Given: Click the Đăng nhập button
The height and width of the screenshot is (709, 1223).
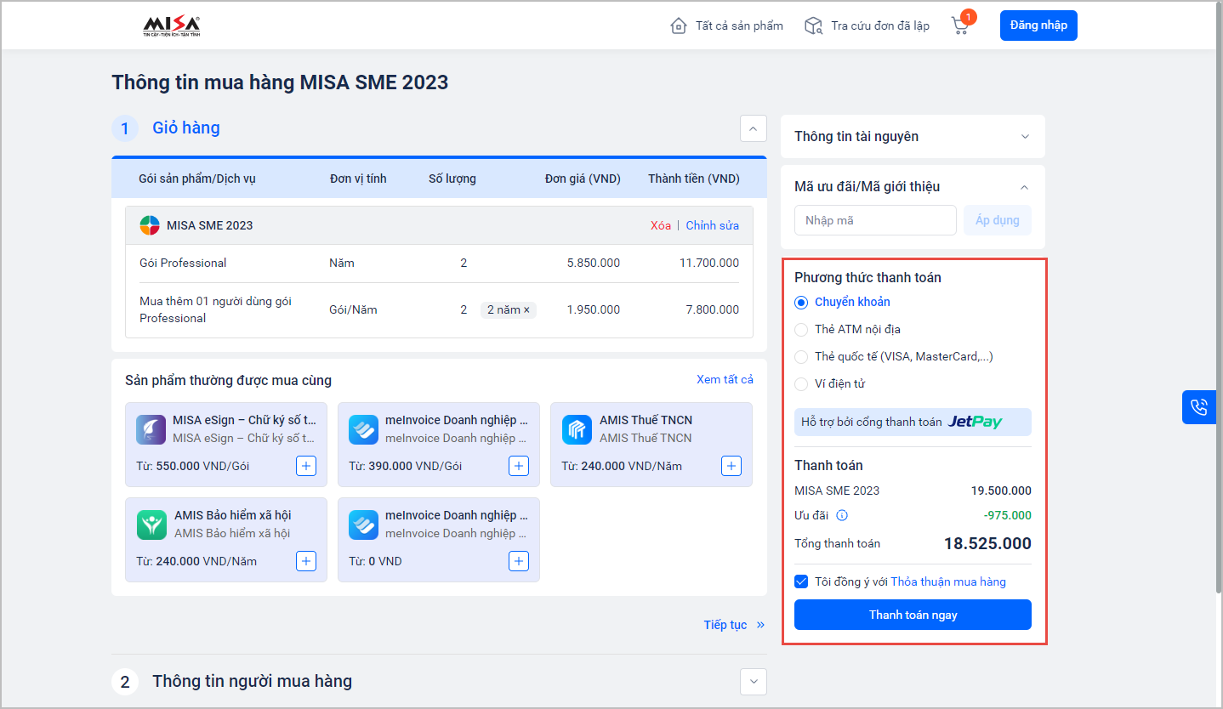Looking at the screenshot, I should [1038, 26].
